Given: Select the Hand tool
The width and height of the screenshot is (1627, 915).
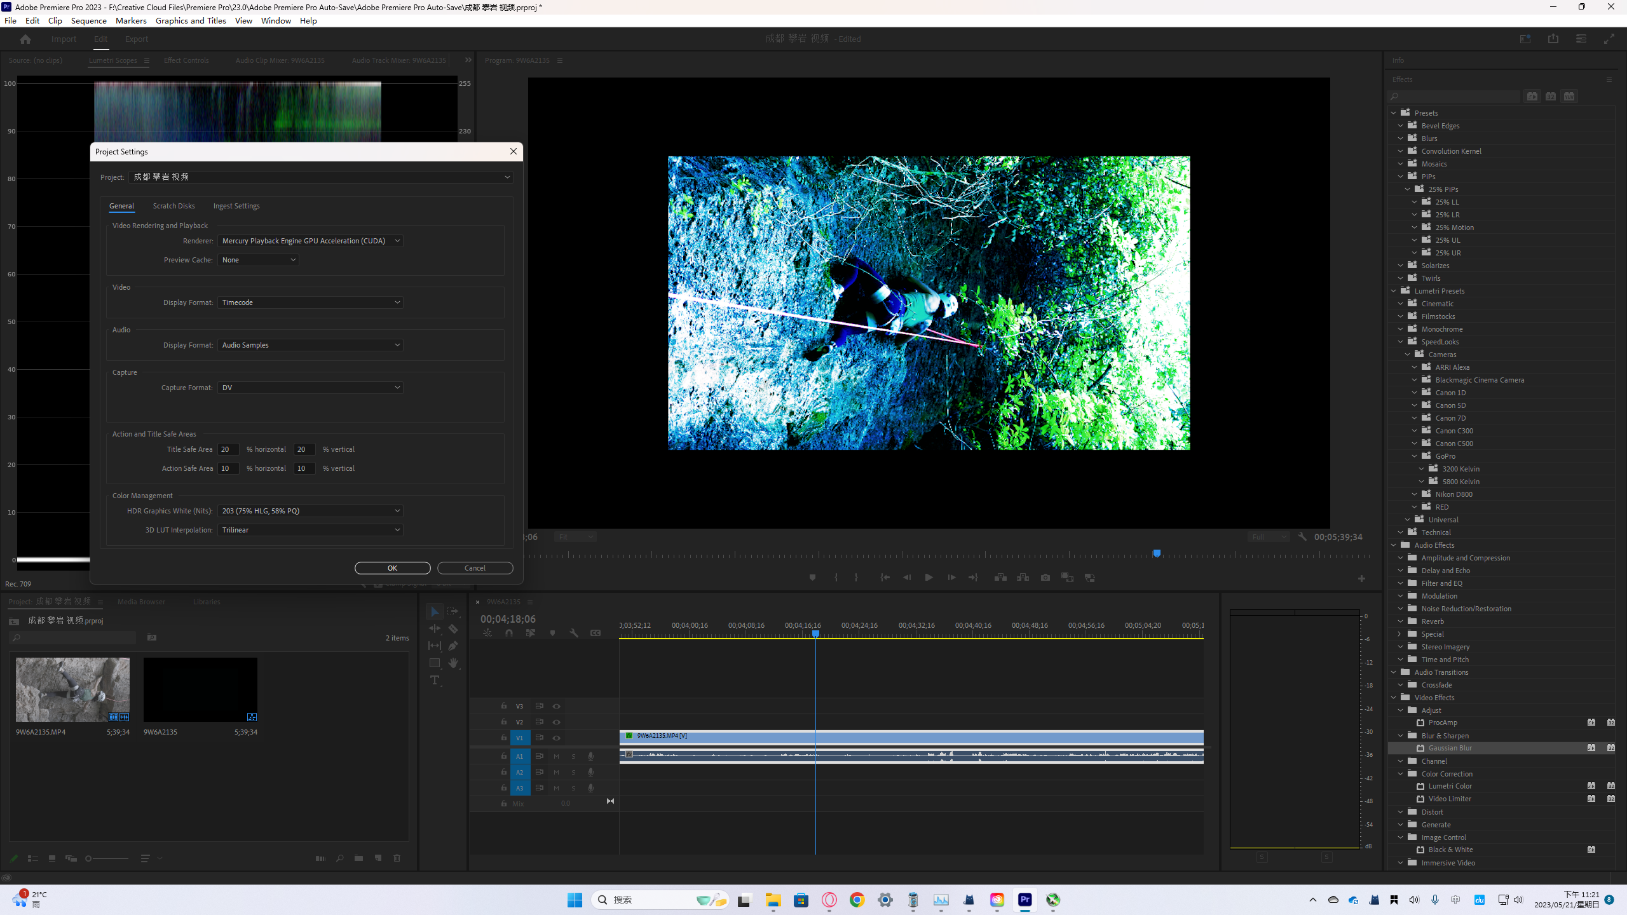Looking at the screenshot, I should pos(453,663).
